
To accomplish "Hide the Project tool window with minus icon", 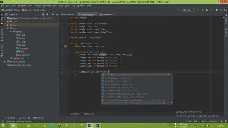I will click(57, 14).
